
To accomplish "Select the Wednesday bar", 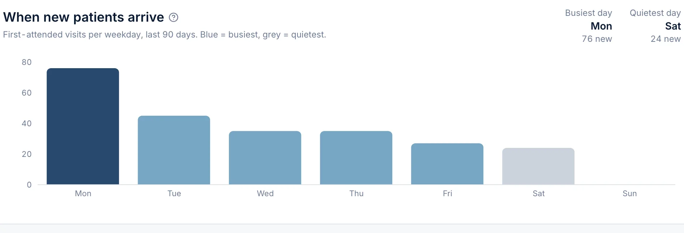I will click(x=265, y=158).
